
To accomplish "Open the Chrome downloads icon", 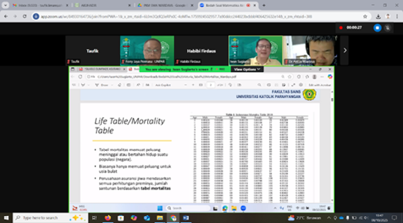I will (378, 16).
